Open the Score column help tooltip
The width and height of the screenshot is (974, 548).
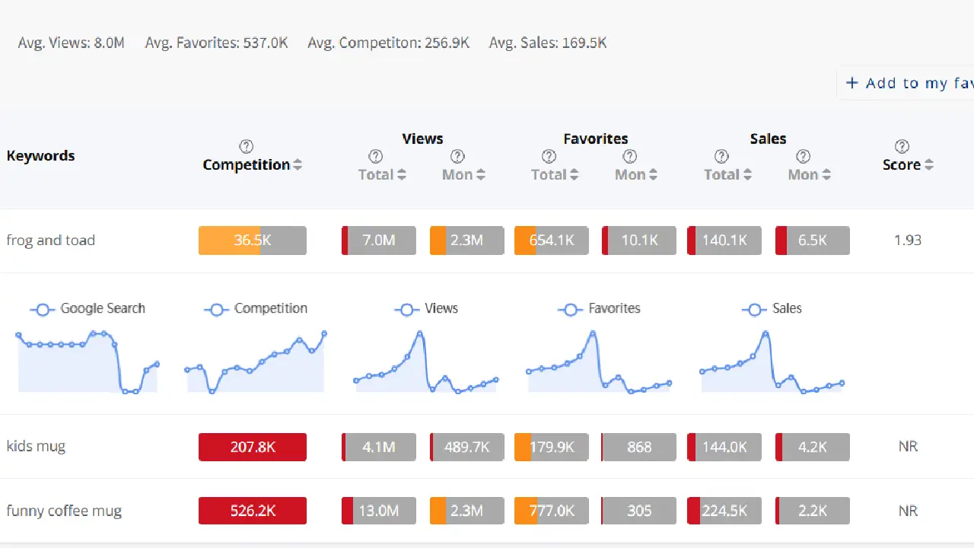(902, 146)
